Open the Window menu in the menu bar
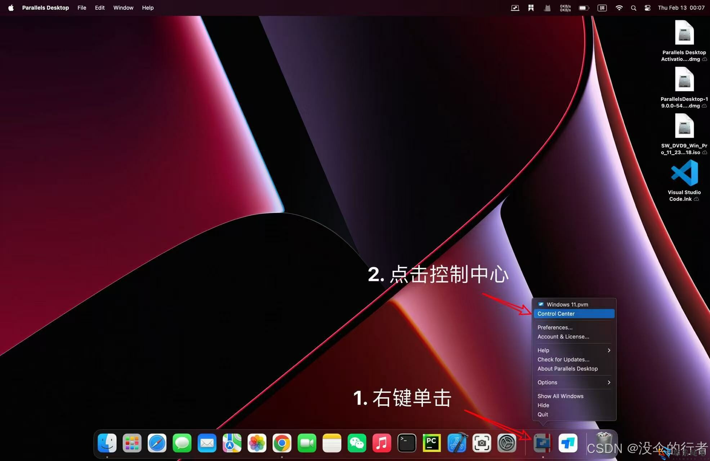Screen dimensions: 710x461 (x=123, y=8)
